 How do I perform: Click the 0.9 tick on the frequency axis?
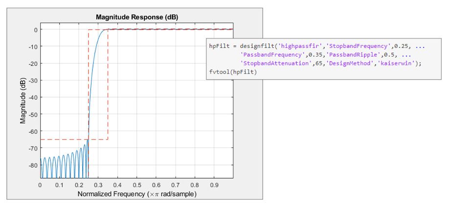(x=214, y=185)
